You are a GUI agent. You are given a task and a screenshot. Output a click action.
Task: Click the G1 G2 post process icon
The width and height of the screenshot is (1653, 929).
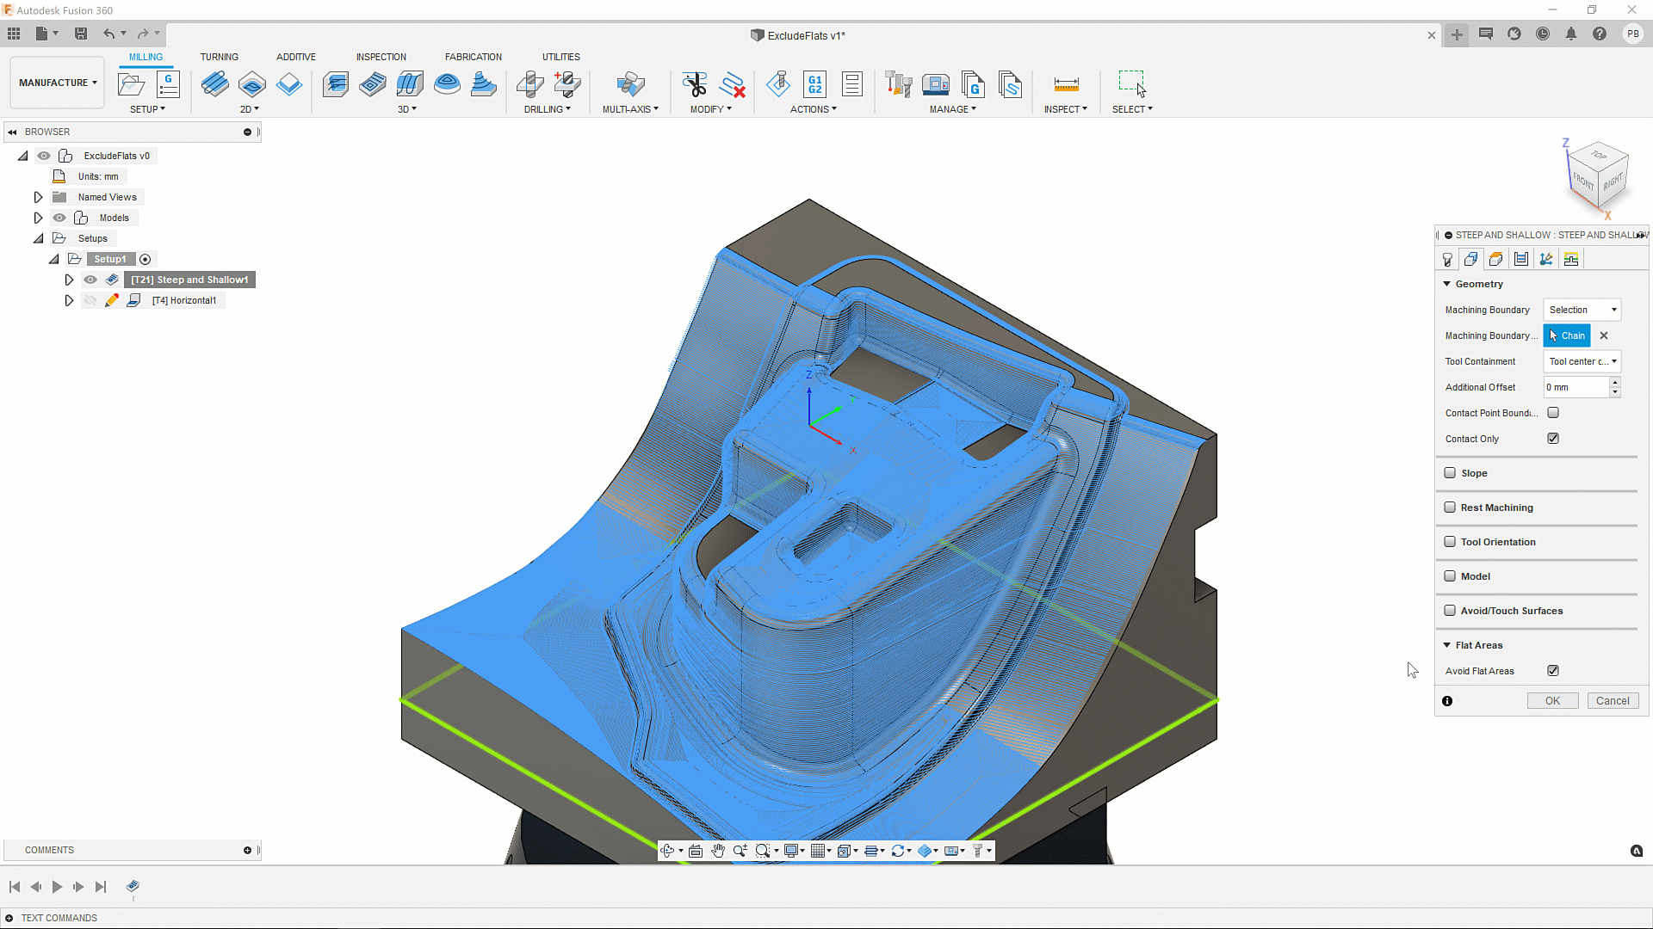pos(814,84)
